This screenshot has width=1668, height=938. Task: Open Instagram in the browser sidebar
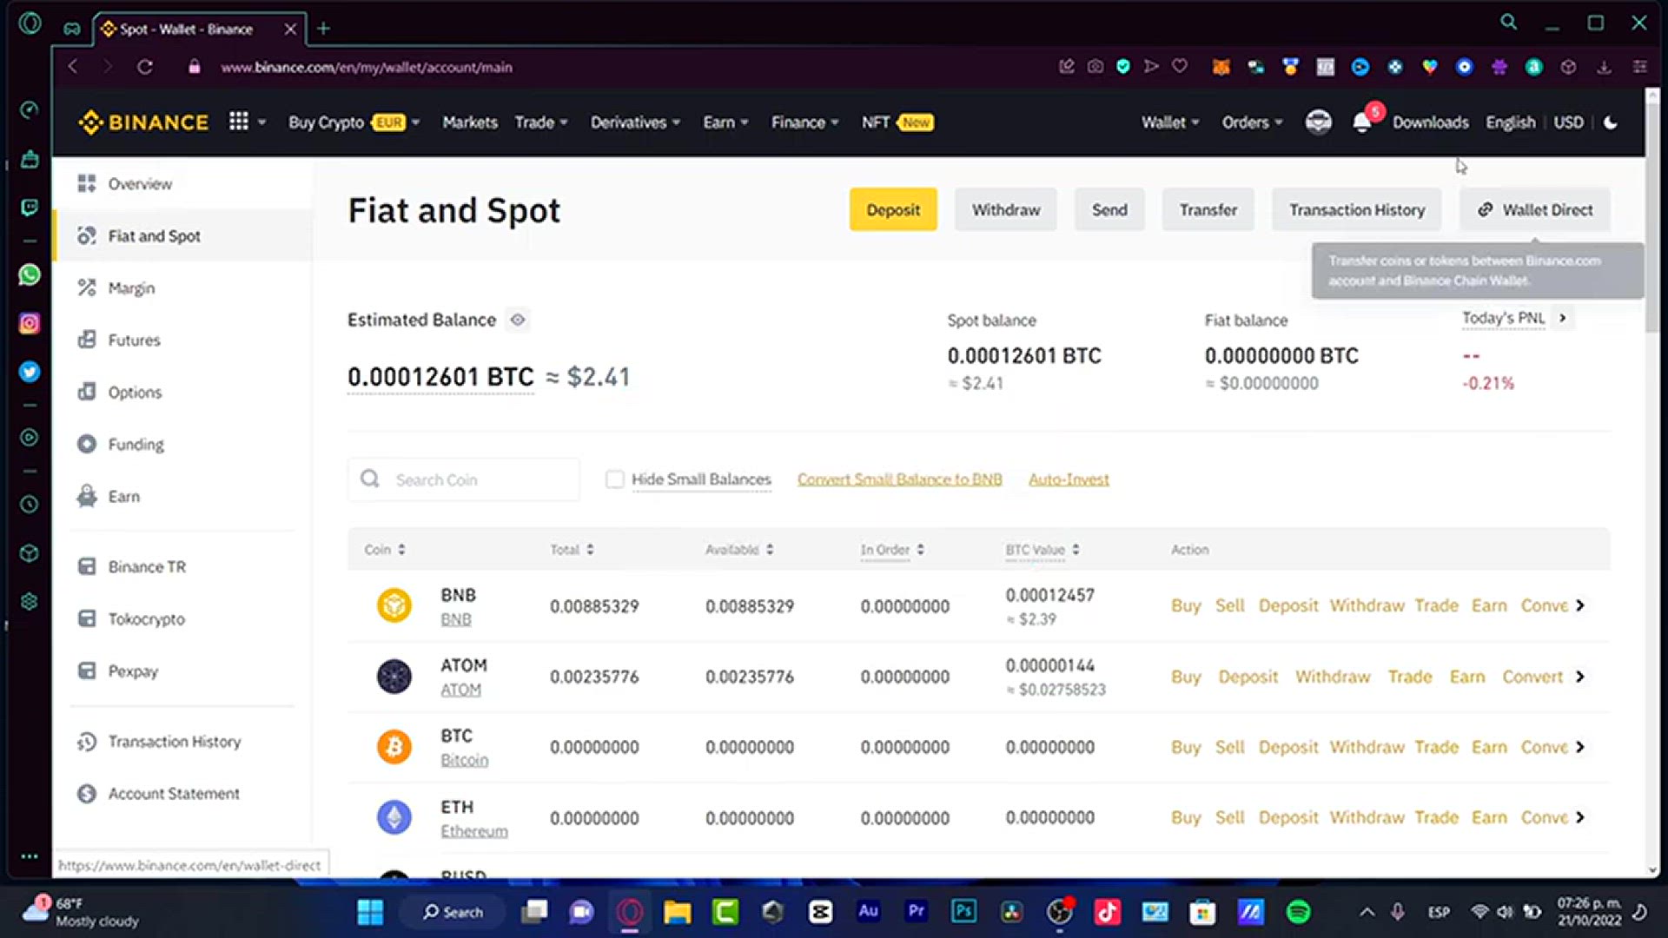tap(30, 323)
